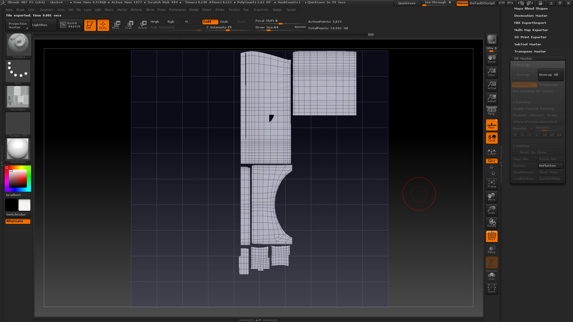Open the Texture menu

(x=234, y=10)
